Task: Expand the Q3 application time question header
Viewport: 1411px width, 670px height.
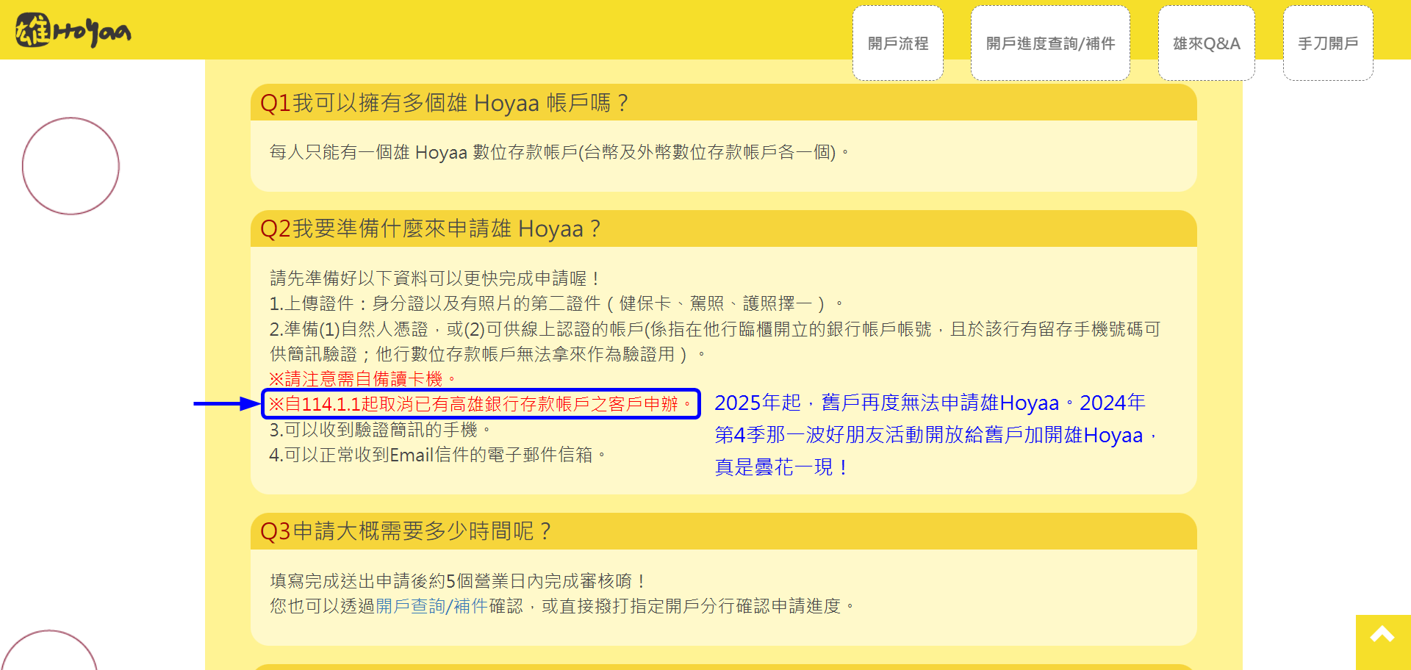Action: [723, 531]
